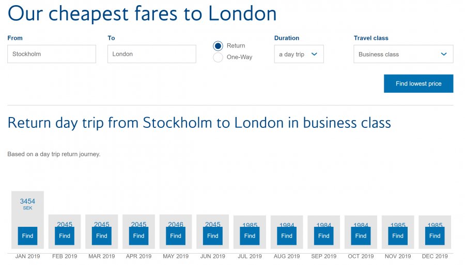Image resolution: width=465 pixels, height=265 pixels.
Task: Click Find for FEB 2019 fare
Action: coord(65,236)
